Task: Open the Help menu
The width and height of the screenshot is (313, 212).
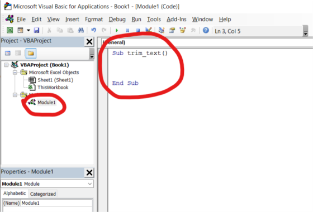Action: [x=225, y=20]
